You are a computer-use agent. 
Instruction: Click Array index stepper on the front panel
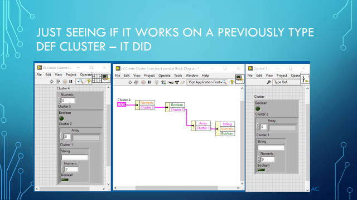pos(61,137)
